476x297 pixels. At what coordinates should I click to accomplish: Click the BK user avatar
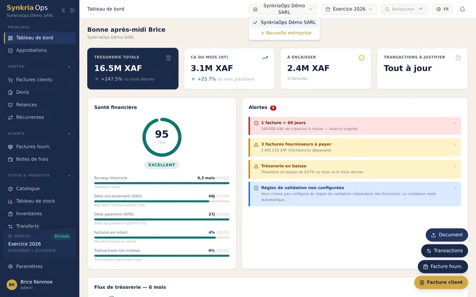click(x=12, y=284)
